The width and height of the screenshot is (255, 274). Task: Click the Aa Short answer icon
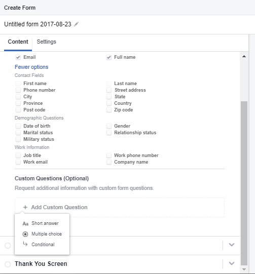(x=25, y=223)
